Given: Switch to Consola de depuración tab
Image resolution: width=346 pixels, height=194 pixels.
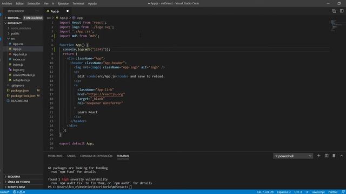Looking at the screenshot, I should pos(96,156).
